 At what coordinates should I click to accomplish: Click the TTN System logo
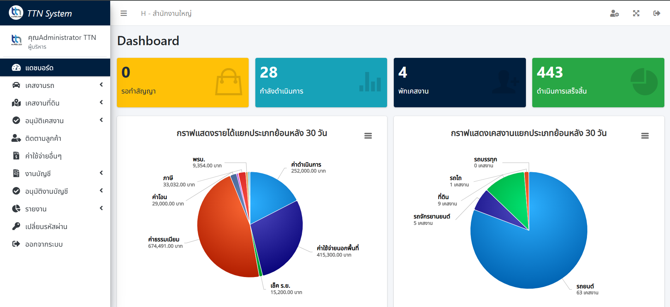tap(16, 13)
